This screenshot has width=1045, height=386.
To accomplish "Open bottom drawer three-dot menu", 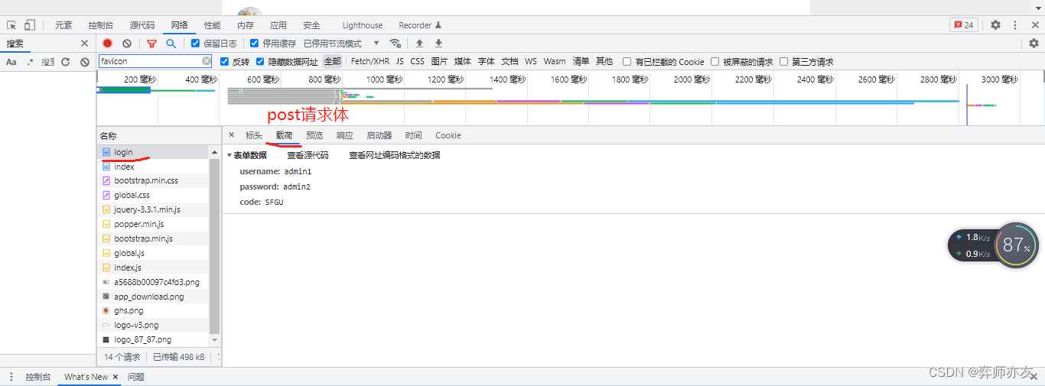I will coord(11,377).
